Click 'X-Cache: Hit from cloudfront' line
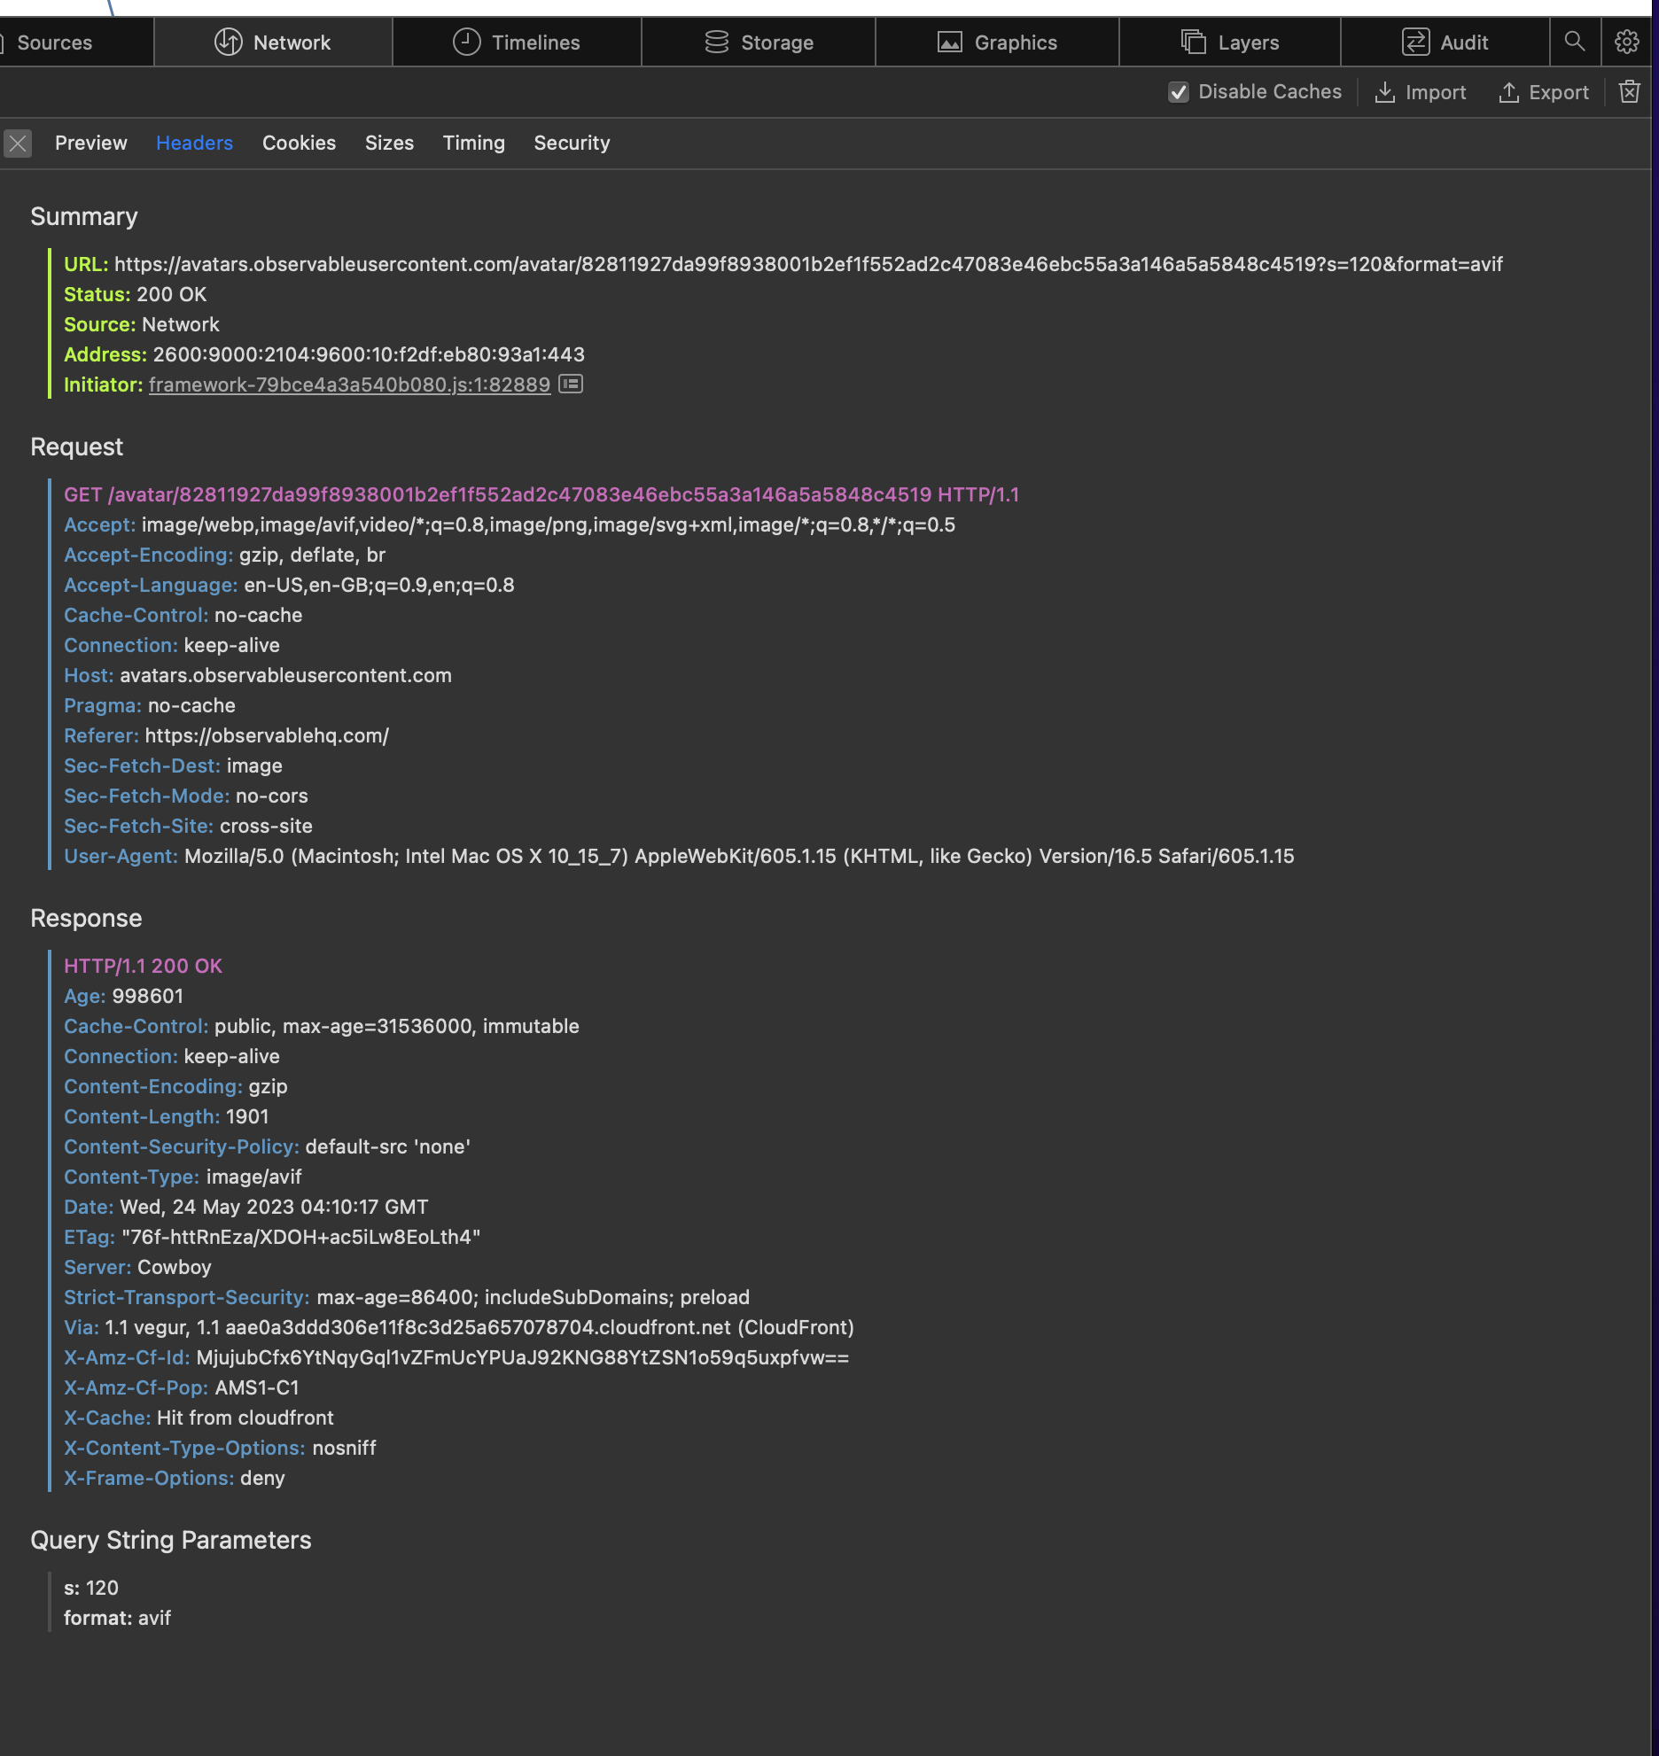 tap(199, 1418)
